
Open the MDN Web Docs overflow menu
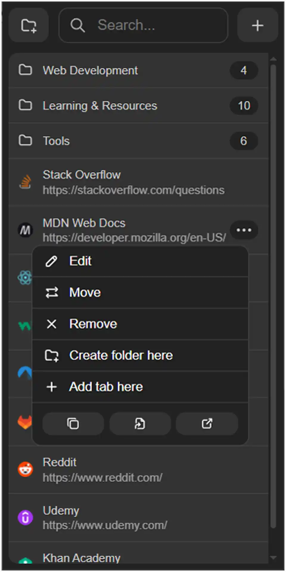point(244,230)
